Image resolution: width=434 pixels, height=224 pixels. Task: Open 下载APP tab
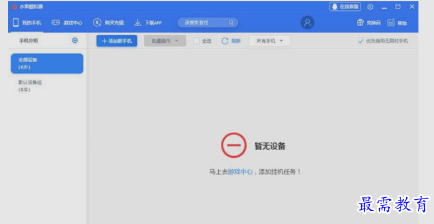tap(147, 22)
